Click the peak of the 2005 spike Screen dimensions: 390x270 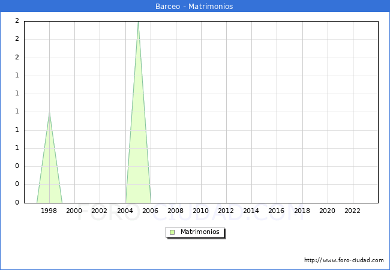[138, 22]
